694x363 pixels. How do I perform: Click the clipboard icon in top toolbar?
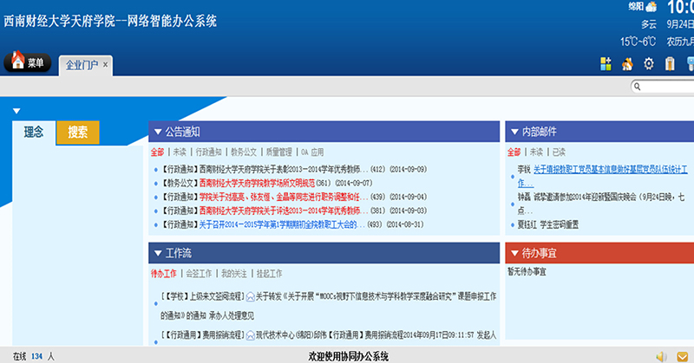[669, 63]
